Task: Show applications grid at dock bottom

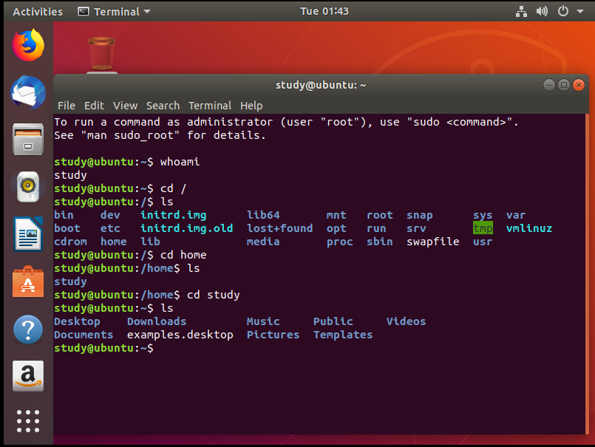Action: tap(27, 420)
